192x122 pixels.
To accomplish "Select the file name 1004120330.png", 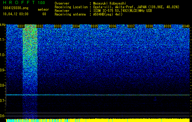I will pos(16,8).
